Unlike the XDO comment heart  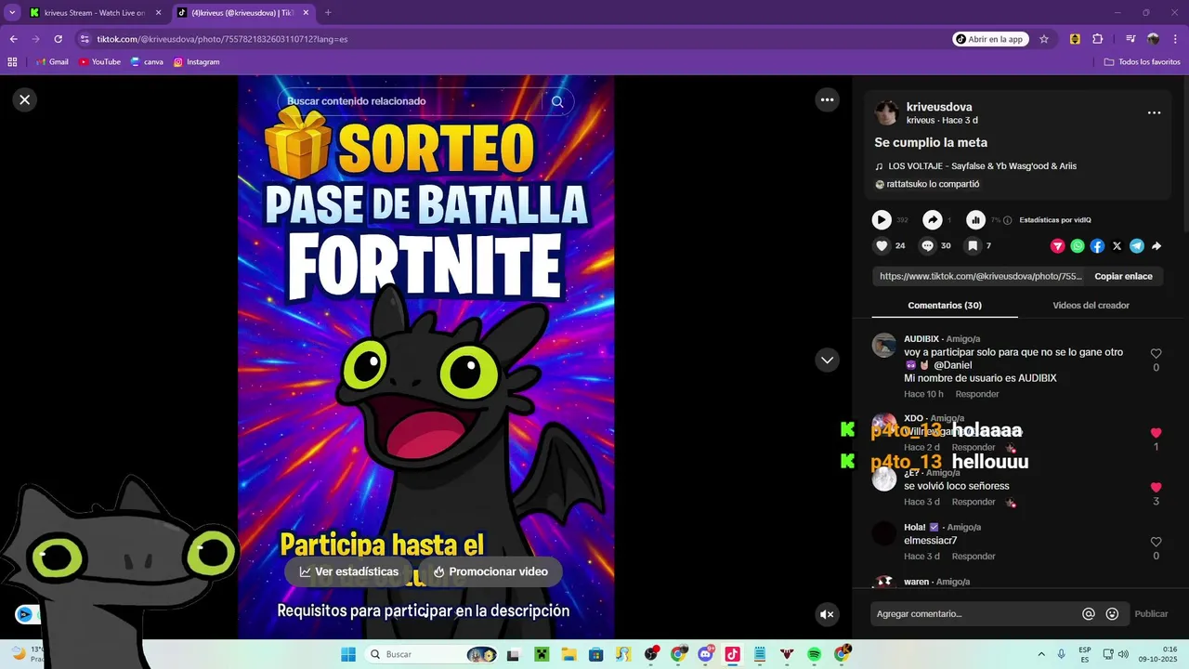pos(1156,433)
